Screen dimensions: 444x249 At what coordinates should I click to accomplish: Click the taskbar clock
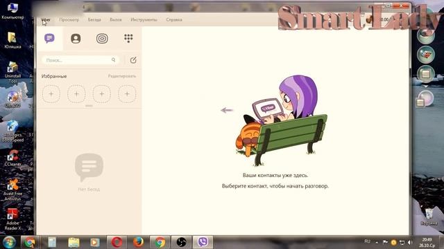[x=427, y=243]
